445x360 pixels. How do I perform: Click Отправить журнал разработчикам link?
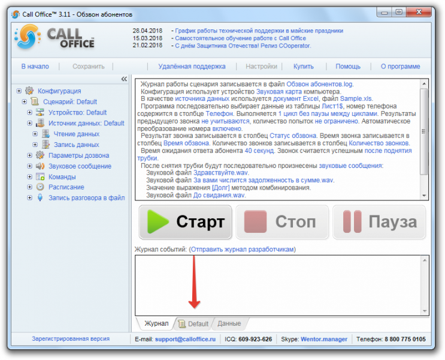243,250
